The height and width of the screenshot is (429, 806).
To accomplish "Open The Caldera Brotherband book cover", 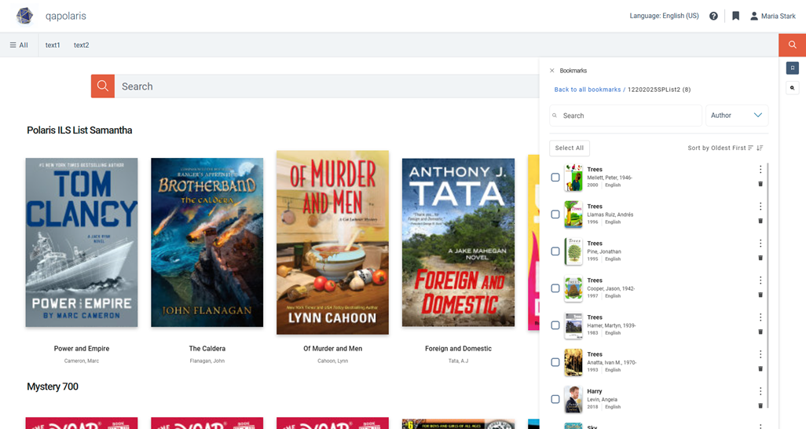I will point(207,242).
